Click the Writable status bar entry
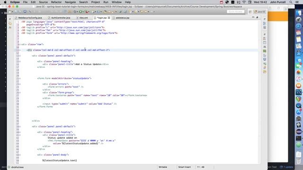Image resolution: width=303 pixels, height=170 pixels. (x=163, y=167)
